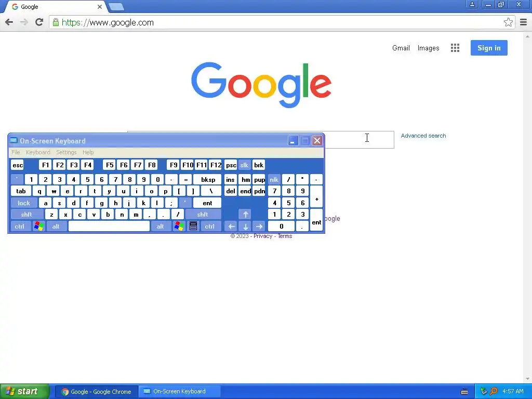This screenshot has height=399, width=532.
Task: Click the left arrow key
Action: pos(231,227)
